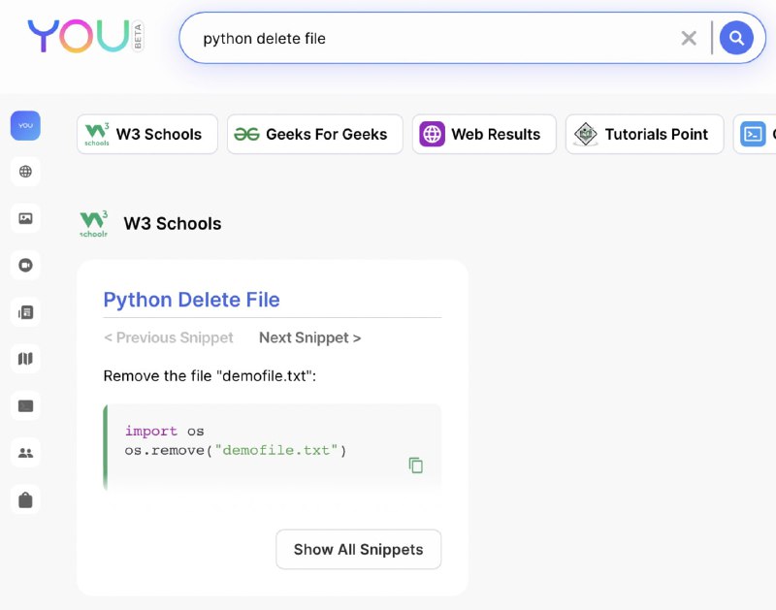
Task: Open the images sidebar icon
Action: pyautogui.click(x=25, y=218)
